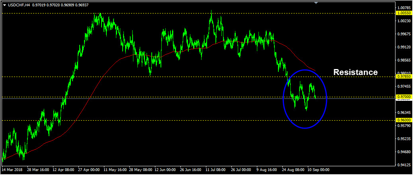Click the 10 Sep 00:00 time label
This screenshot has width=413, height=175.
click(x=319, y=170)
